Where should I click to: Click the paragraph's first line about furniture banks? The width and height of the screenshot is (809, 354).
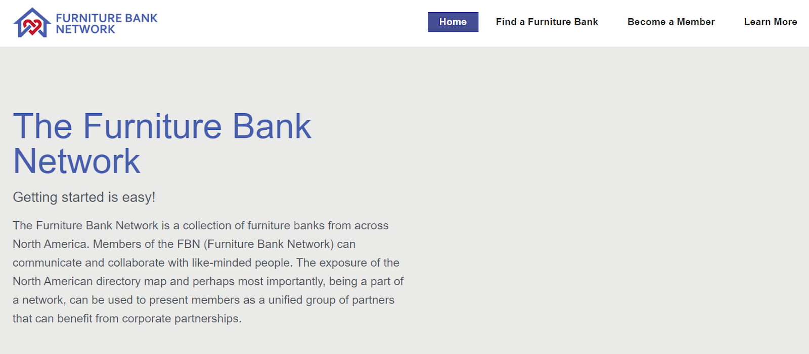tap(201, 225)
